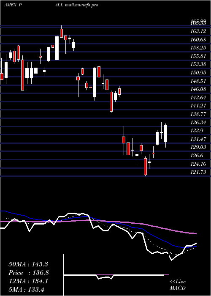Click the Price : 136.8 readout
The image size is (211, 296).
point(29,273)
